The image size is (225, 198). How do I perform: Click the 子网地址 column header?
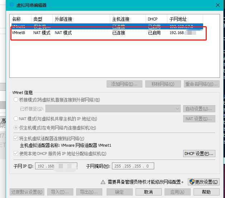click(x=185, y=19)
